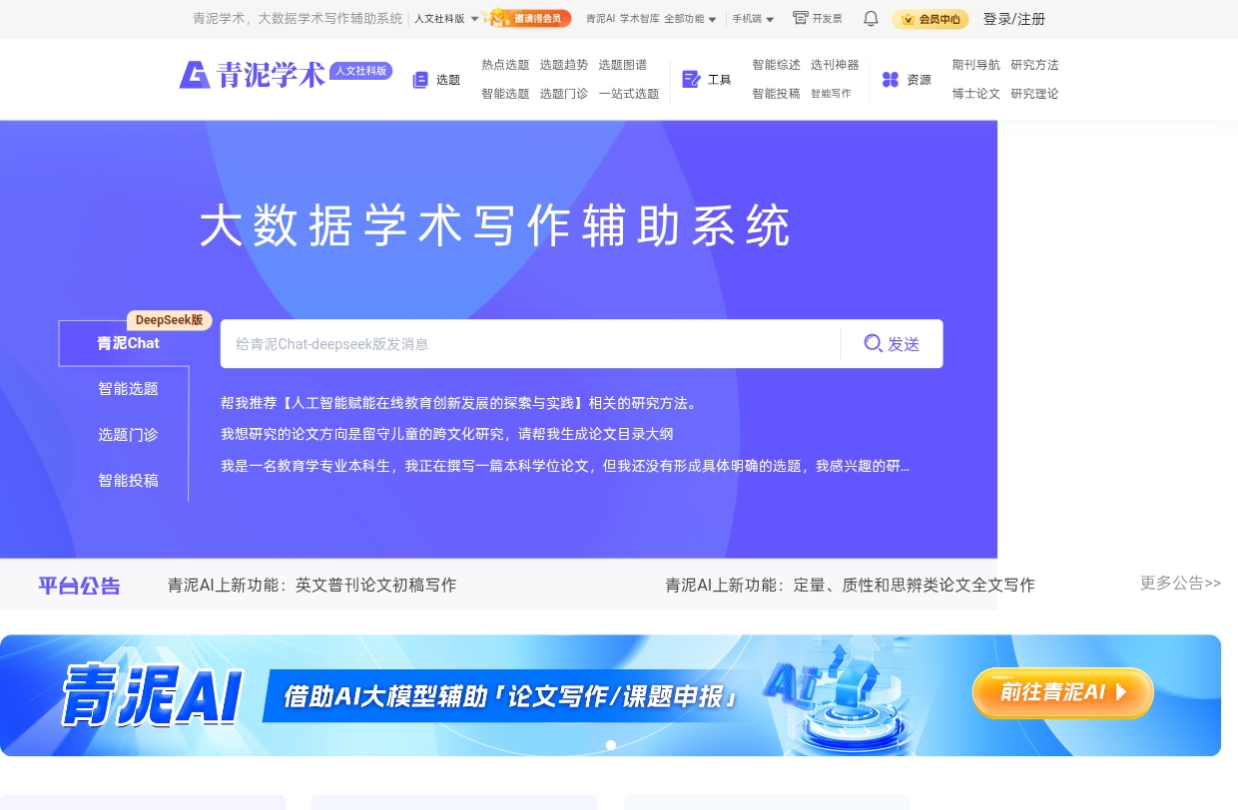Open 期刊导航 resource
Screen dimensions: 1238x810
coord(976,65)
